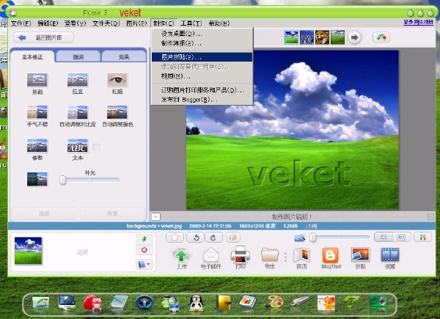This screenshot has width=440, height=319.
Task: Click the tag icon beside rotate buttons
Action: (x=233, y=238)
